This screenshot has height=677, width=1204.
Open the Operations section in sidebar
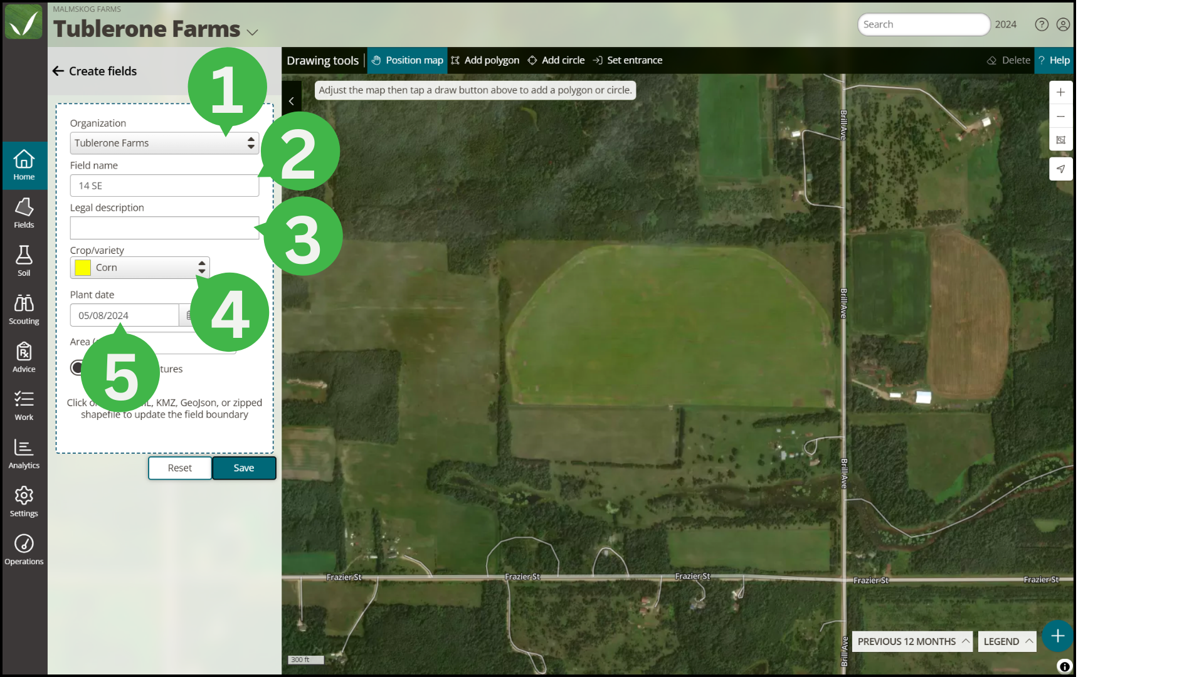pos(24,550)
